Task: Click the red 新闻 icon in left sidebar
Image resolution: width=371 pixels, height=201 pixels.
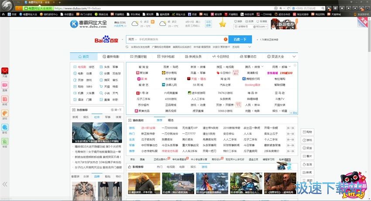Action: pyautogui.click(x=5, y=99)
